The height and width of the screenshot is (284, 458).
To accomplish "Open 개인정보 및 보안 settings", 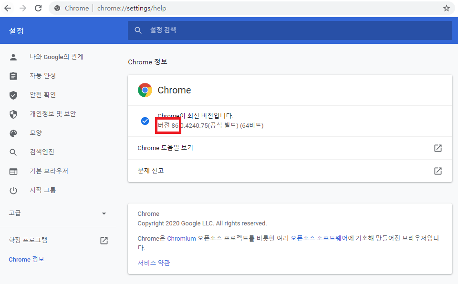I will (x=52, y=114).
